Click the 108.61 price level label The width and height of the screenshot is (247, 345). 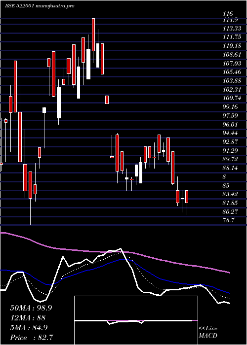click(232, 55)
